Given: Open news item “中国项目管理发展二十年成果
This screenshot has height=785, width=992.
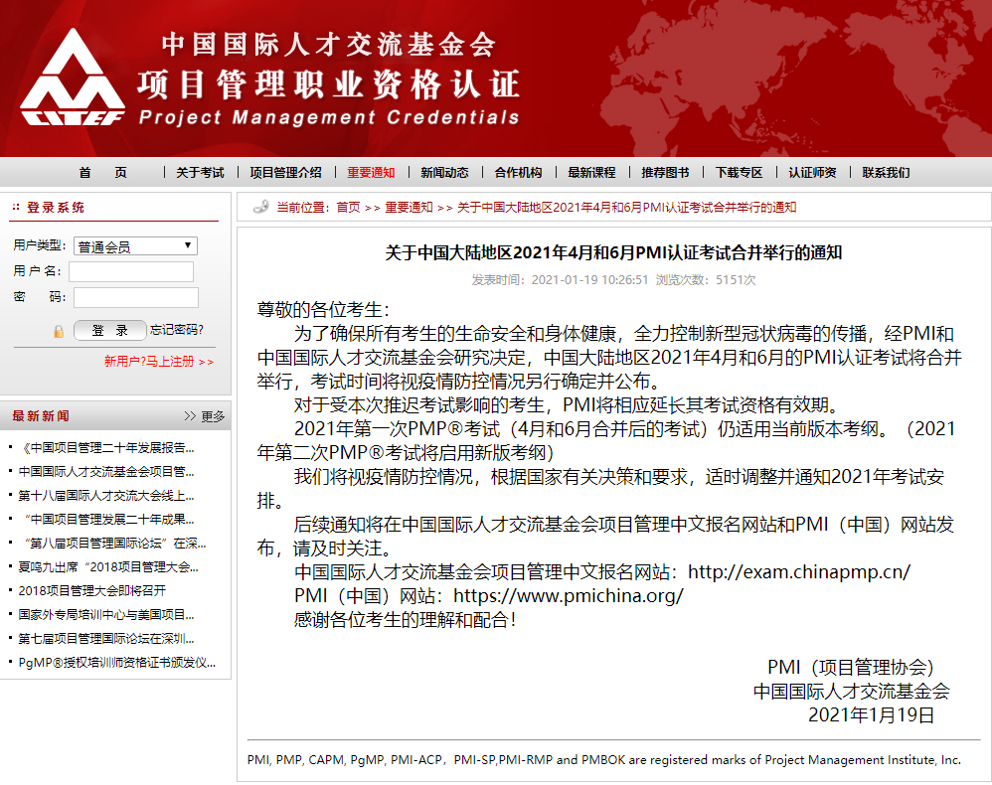Looking at the screenshot, I should pyautogui.click(x=108, y=520).
